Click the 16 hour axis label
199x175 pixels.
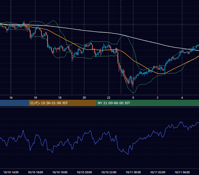point(35,98)
